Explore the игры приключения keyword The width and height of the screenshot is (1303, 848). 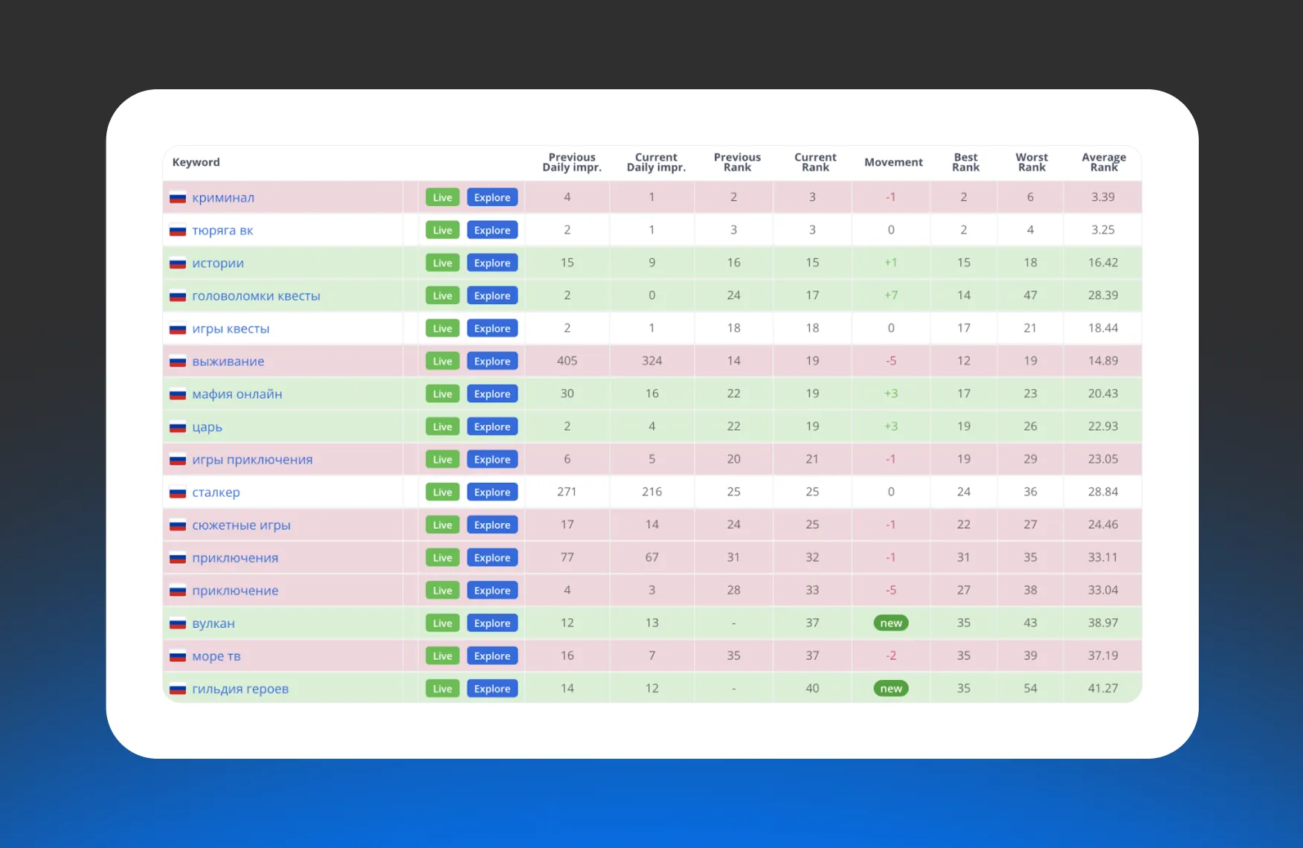pyautogui.click(x=492, y=460)
